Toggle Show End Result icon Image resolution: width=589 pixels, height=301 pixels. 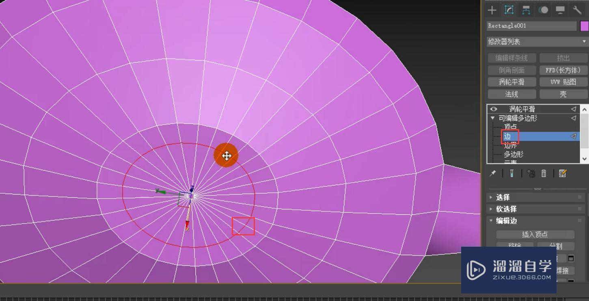pos(511,173)
